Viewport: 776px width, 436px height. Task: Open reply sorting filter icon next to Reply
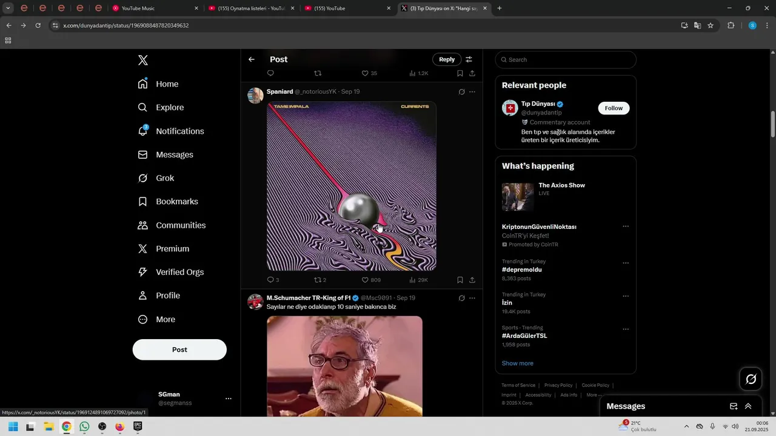pyautogui.click(x=469, y=59)
